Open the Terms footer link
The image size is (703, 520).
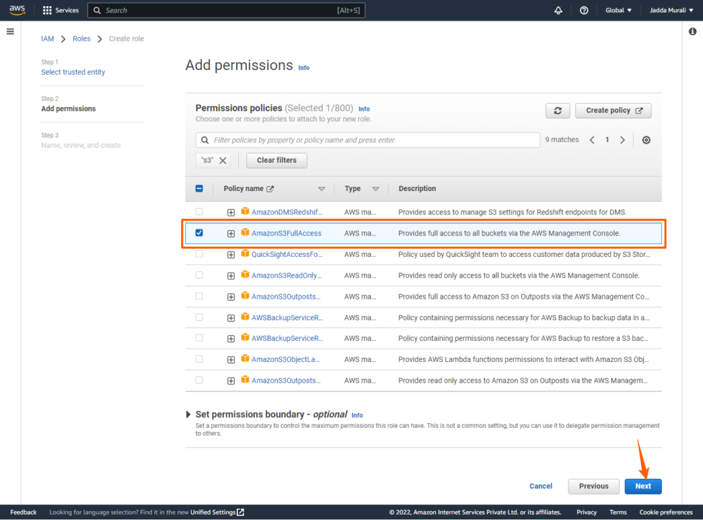pos(618,512)
